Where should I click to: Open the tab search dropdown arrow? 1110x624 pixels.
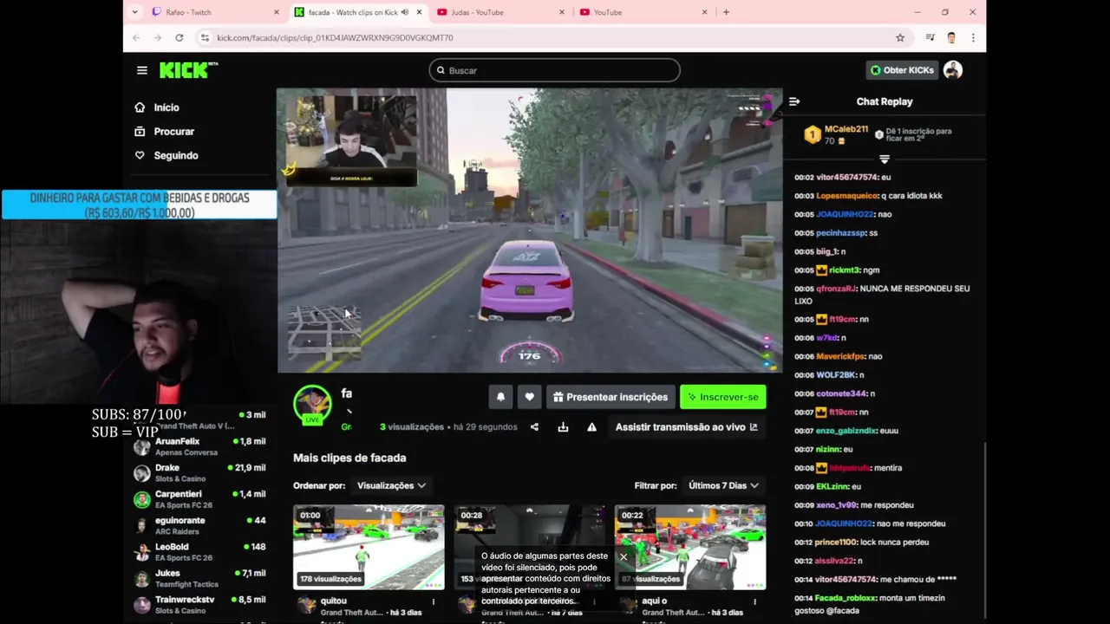pyautogui.click(x=134, y=12)
